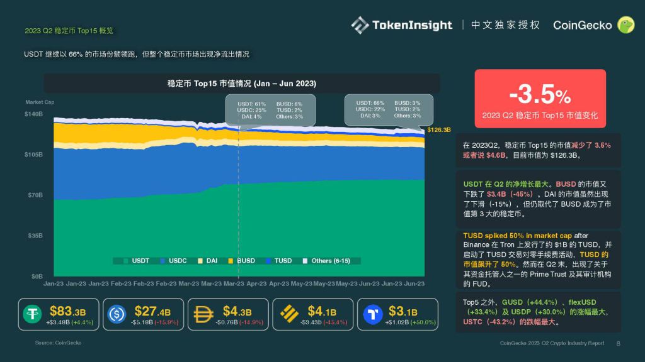645x362 pixels.
Task: Click the TokenInsight wordmark text
Action: pos(412,25)
